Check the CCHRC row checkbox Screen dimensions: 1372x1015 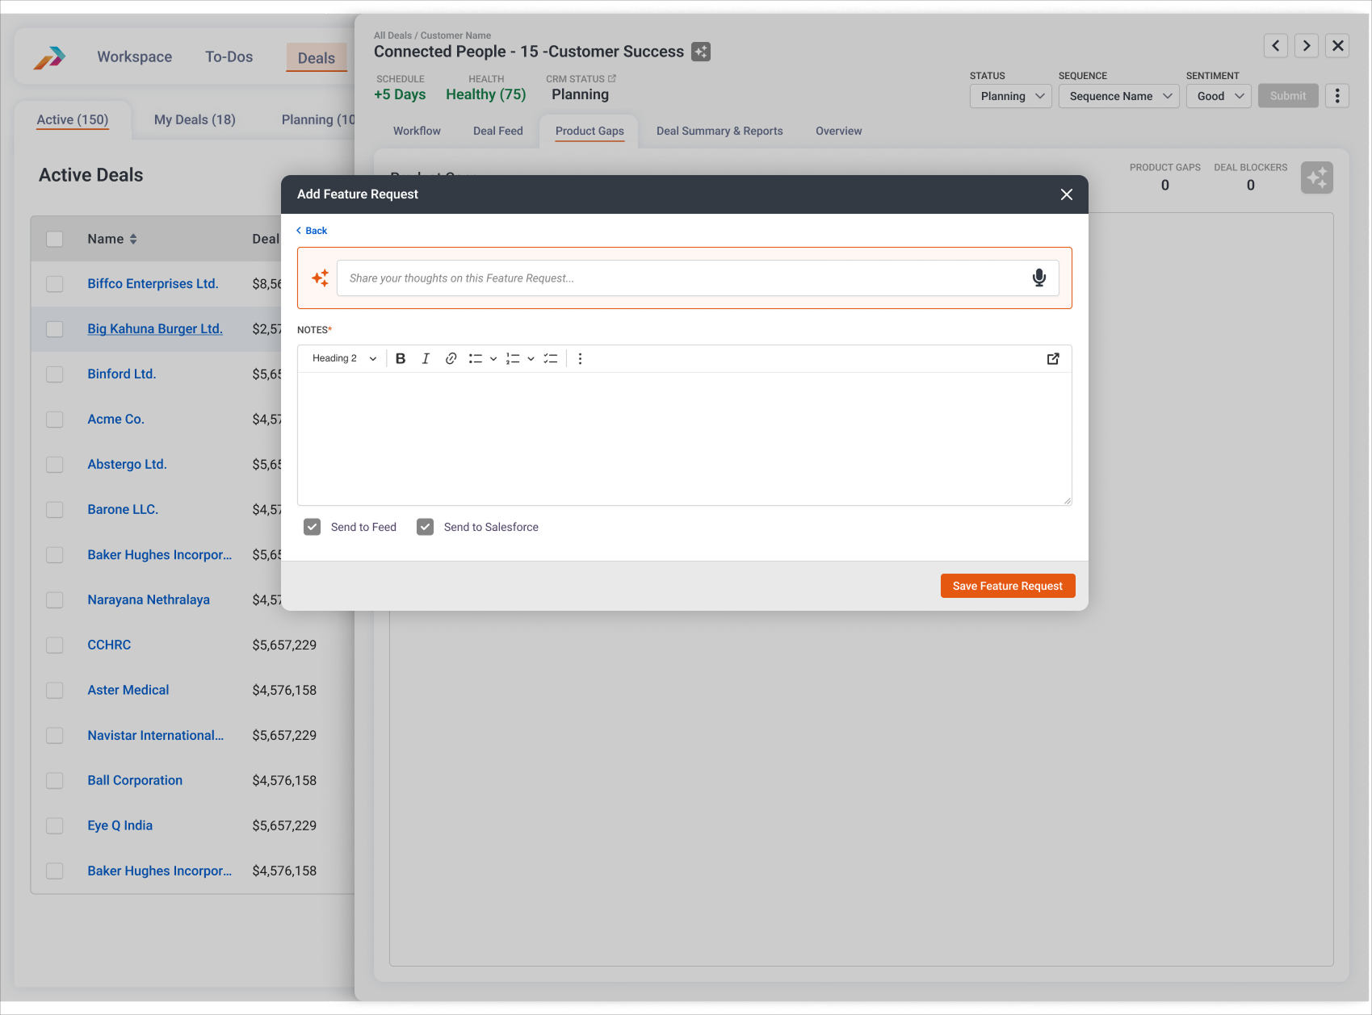(x=55, y=646)
